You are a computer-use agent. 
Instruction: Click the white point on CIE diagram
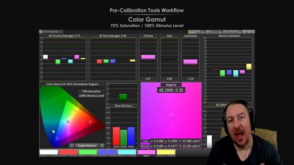click(x=68, y=122)
